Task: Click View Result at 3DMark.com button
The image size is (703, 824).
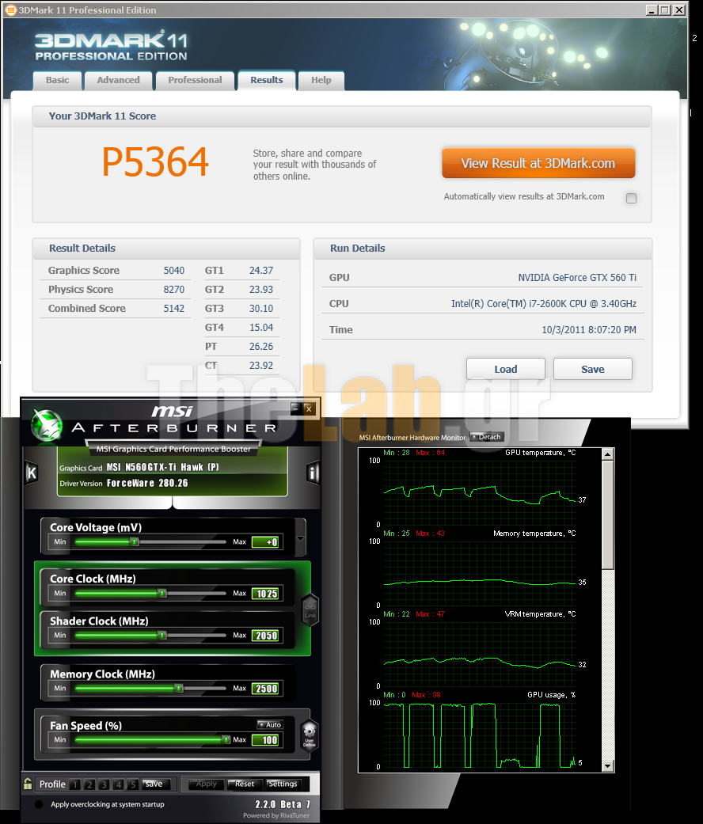Action: pos(538,163)
